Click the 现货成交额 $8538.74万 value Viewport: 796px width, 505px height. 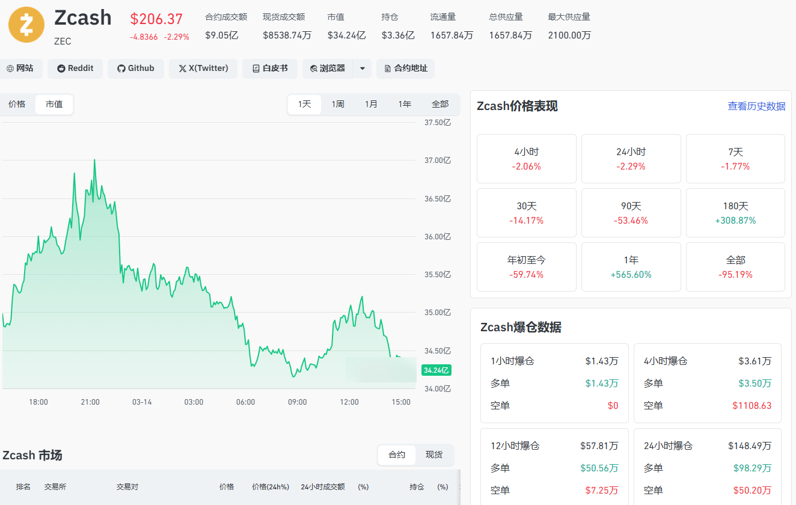click(287, 35)
